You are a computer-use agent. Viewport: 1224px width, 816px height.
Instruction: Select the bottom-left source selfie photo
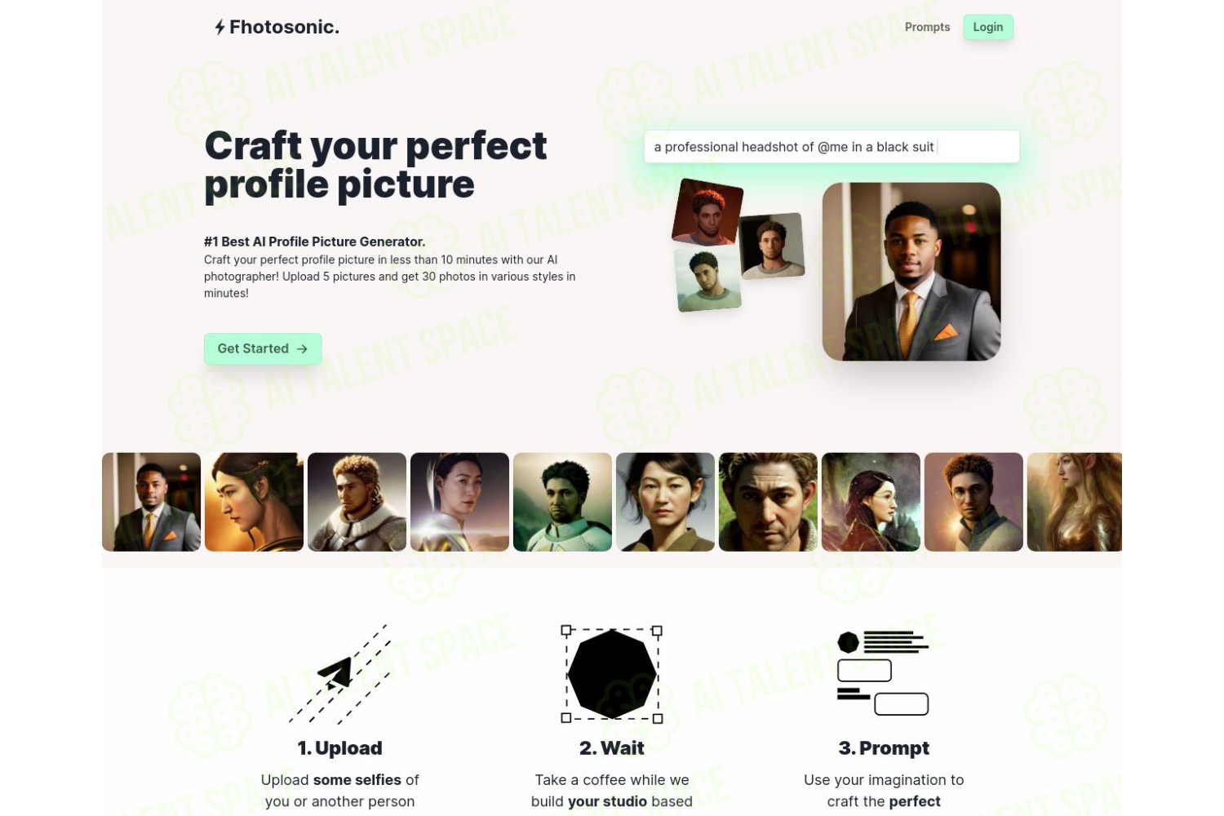(x=708, y=280)
